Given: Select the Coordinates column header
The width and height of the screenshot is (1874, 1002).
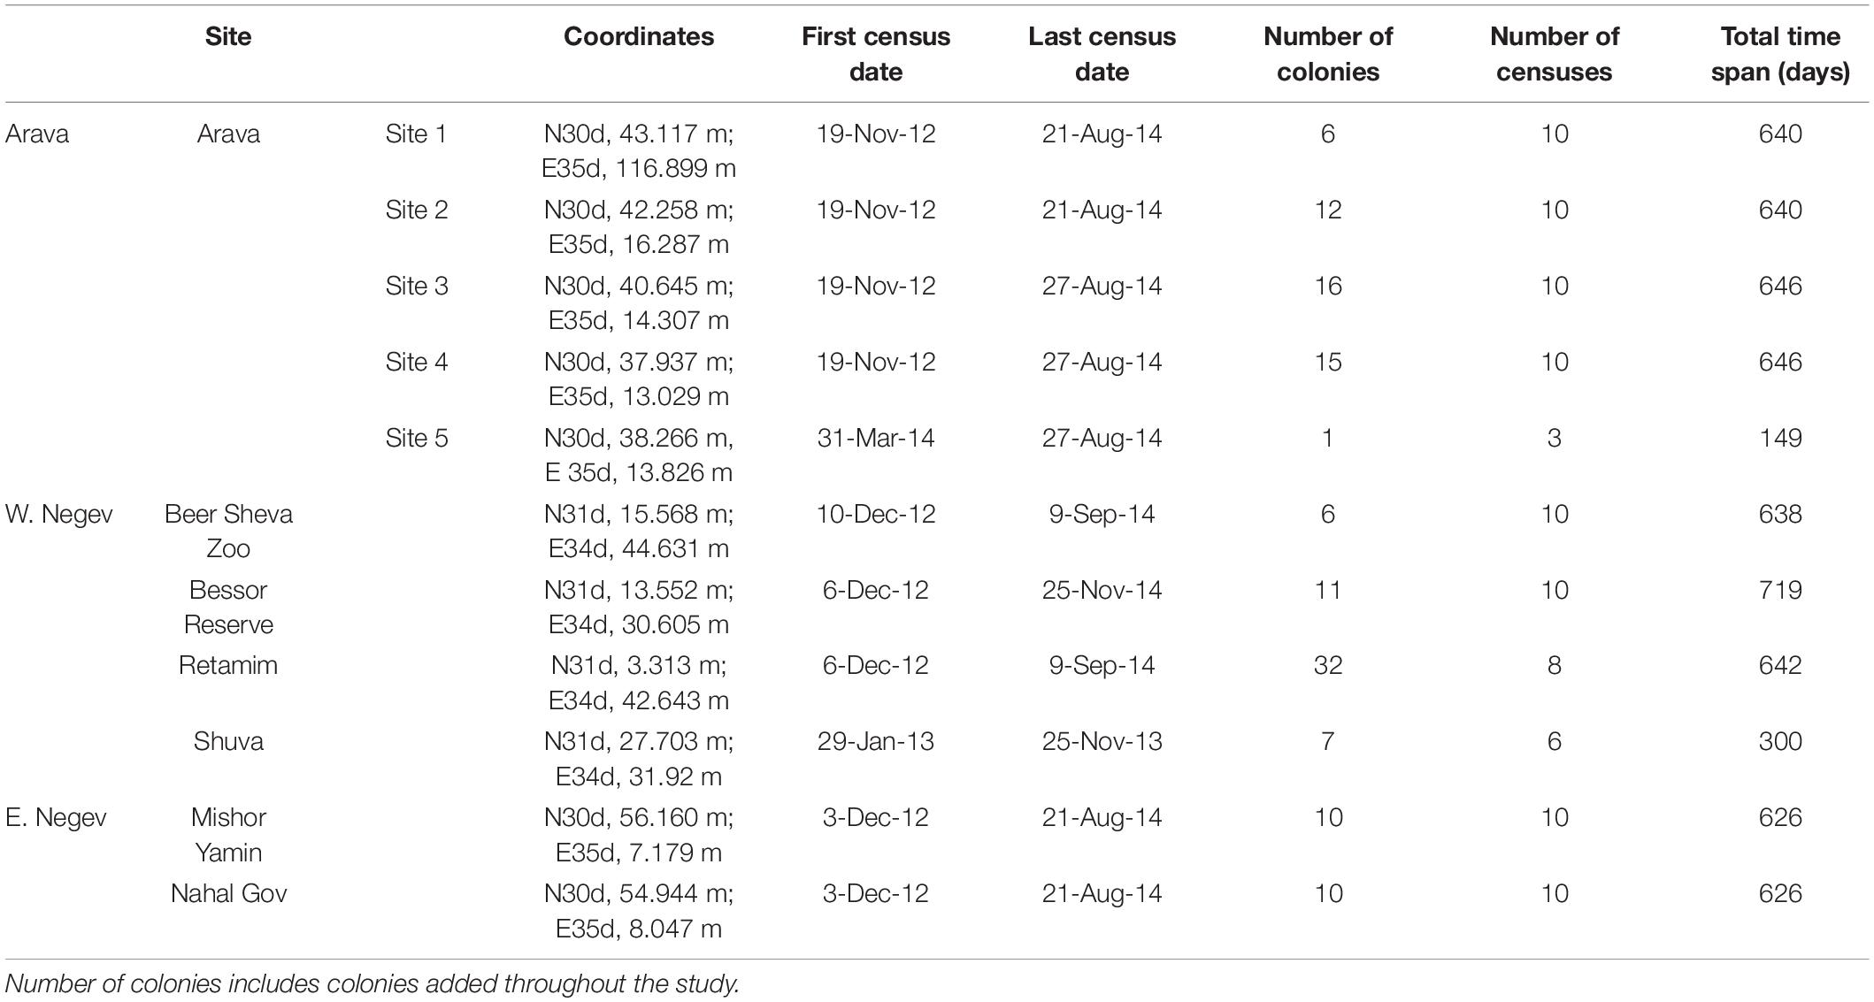Looking at the screenshot, I should 638,36.
